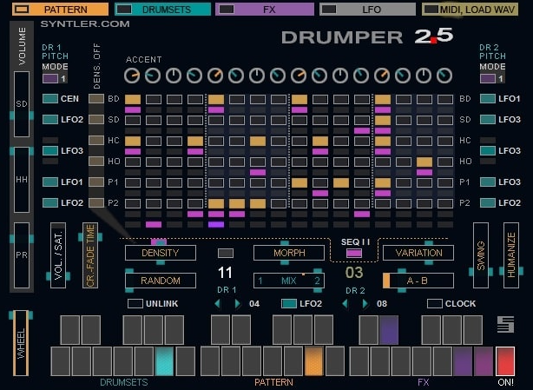Click the MORPH control

289,253
